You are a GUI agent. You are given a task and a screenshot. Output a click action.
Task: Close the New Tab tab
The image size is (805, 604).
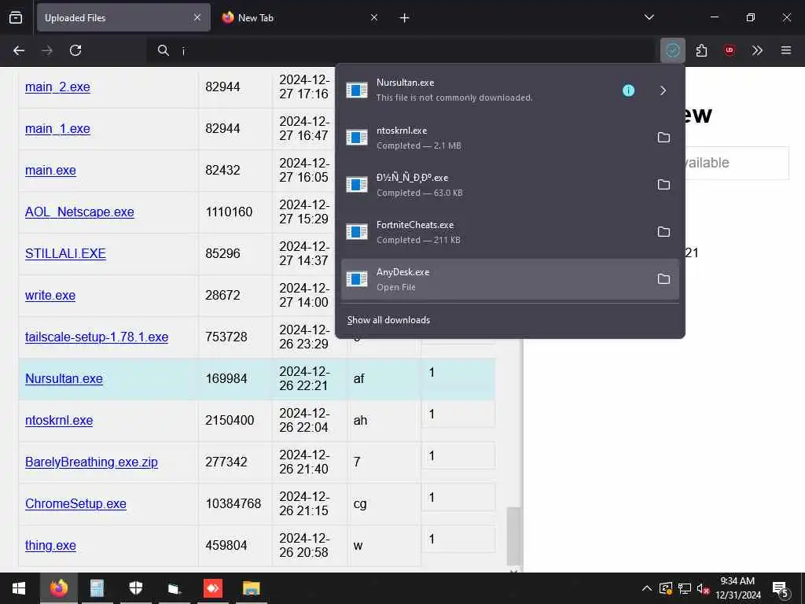tap(374, 17)
